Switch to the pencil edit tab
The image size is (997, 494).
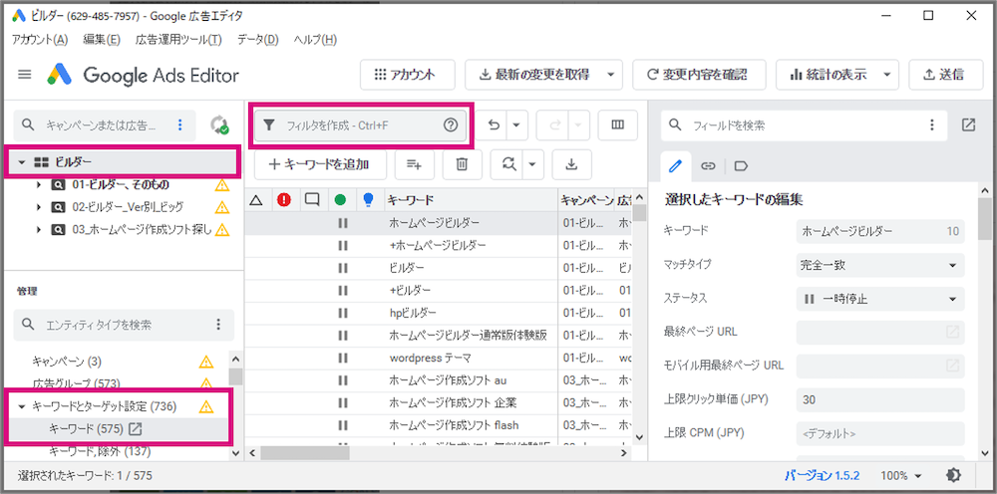(x=675, y=165)
